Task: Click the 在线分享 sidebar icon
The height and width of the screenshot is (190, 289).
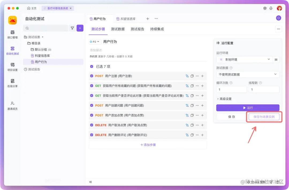Action: click(12, 83)
